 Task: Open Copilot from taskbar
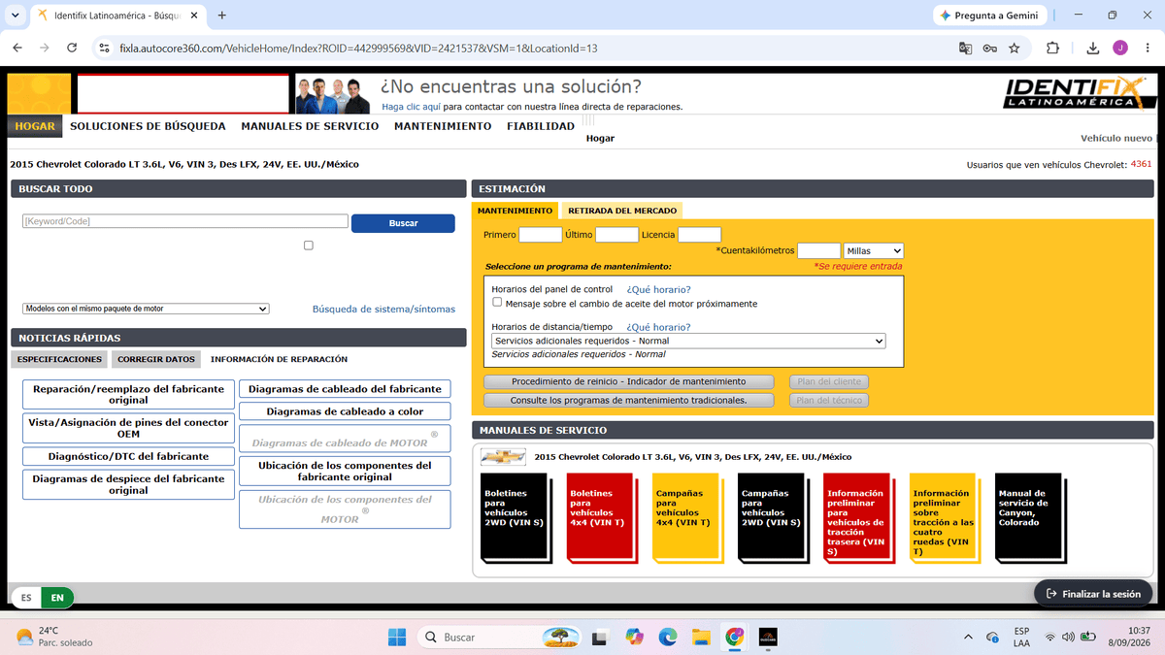[x=634, y=637]
